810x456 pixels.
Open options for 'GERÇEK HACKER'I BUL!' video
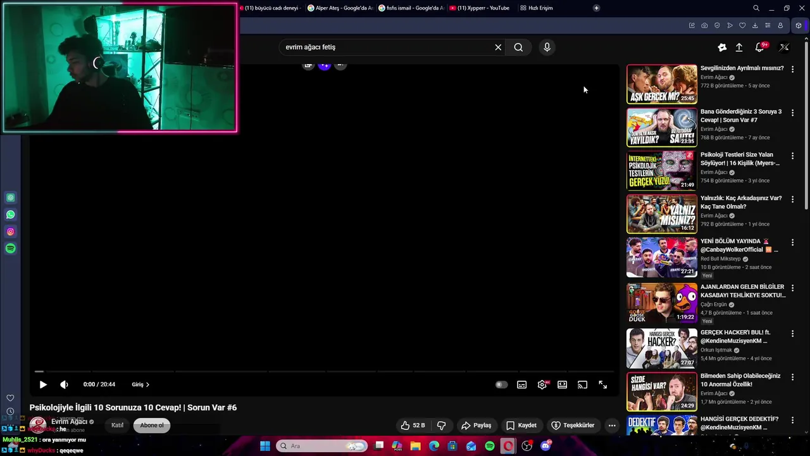792,333
